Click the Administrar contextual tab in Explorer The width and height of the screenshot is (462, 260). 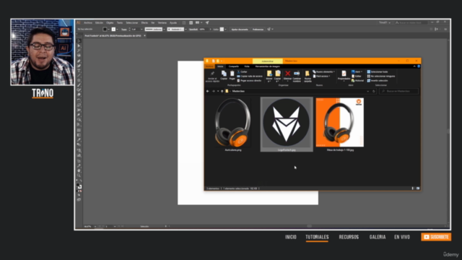268,61
